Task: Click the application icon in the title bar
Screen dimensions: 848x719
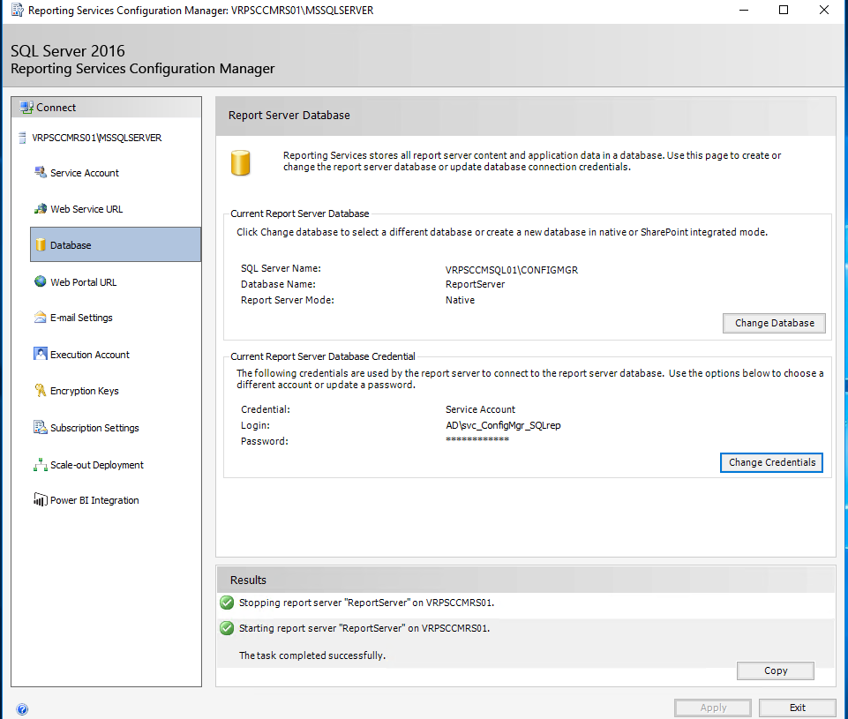Action: (x=18, y=10)
